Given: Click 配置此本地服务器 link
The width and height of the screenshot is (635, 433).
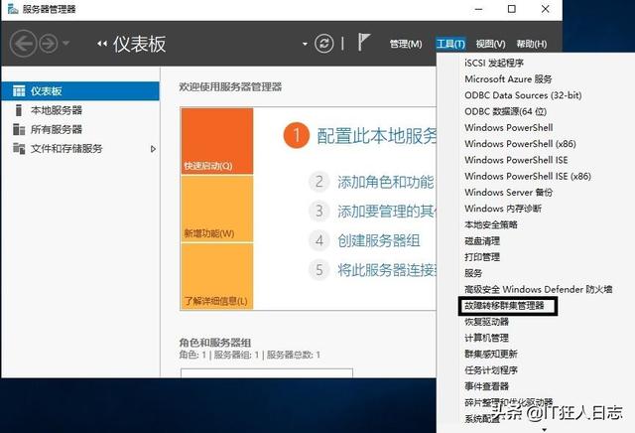Looking at the screenshot, I should (x=377, y=136).
